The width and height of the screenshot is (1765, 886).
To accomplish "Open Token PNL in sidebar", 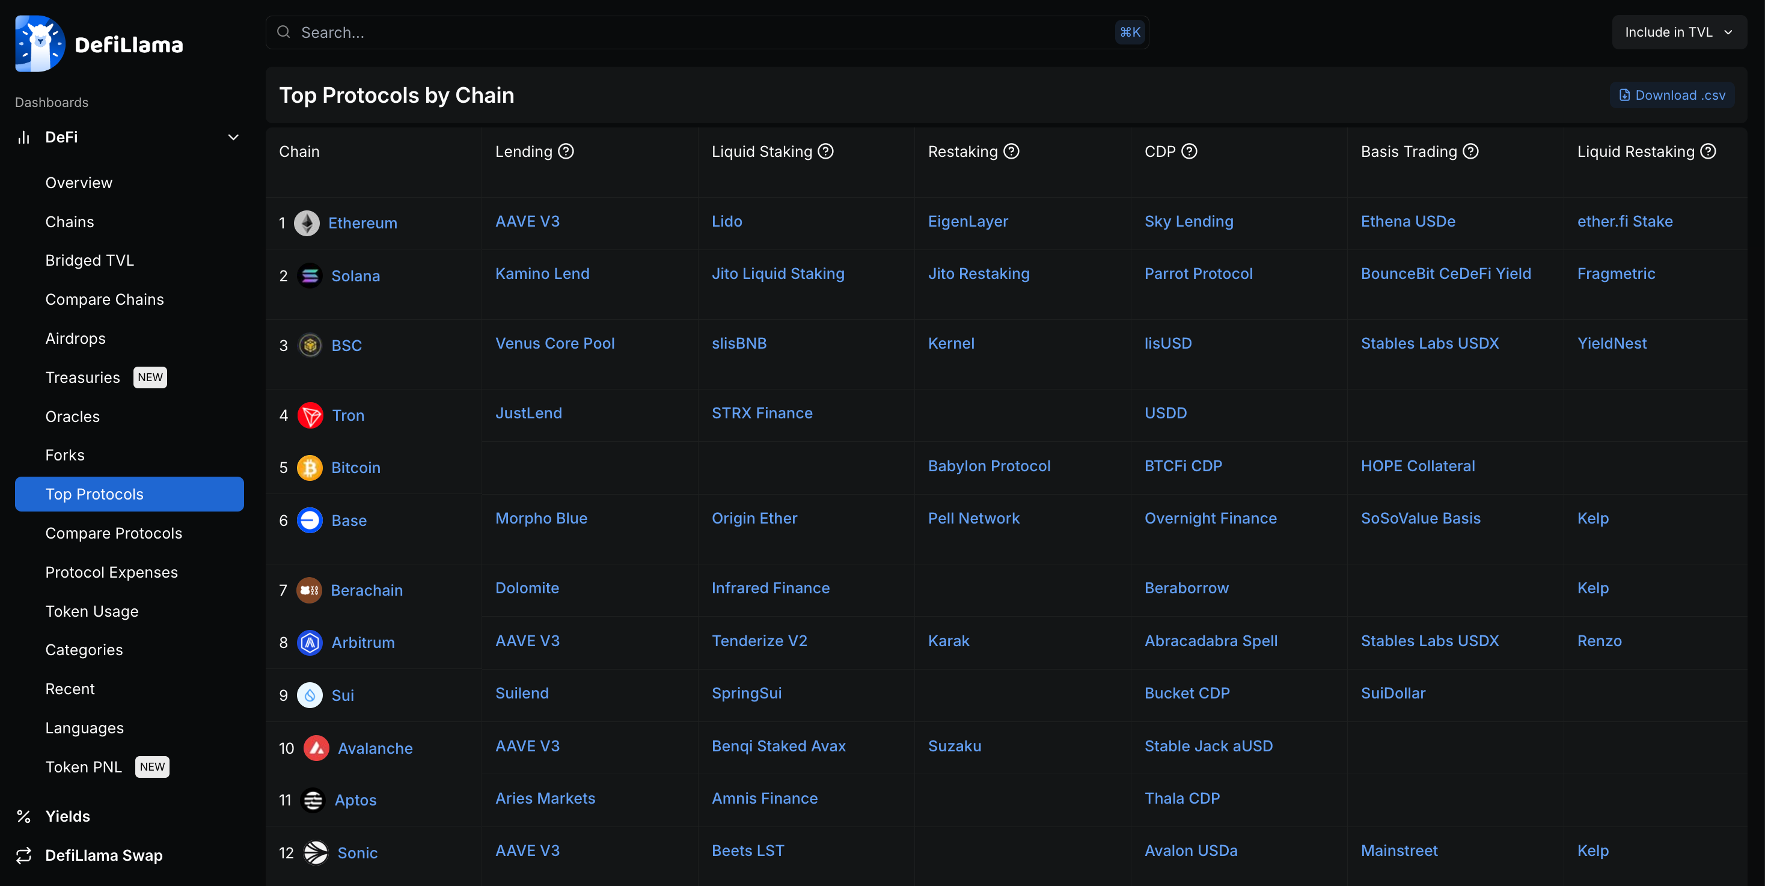I will tap(84, 767).
